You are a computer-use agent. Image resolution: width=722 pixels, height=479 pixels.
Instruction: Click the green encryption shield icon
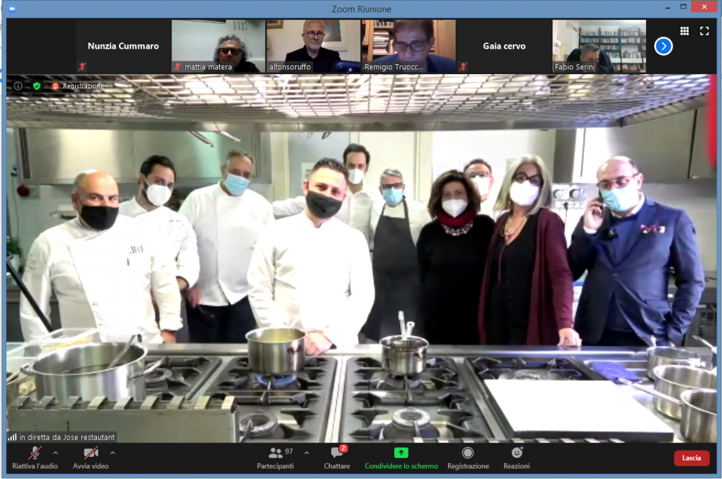coord(36,86)
